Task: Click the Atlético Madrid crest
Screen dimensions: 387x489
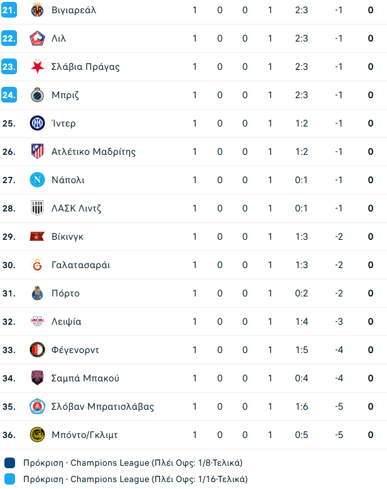Action: (37, 151)
